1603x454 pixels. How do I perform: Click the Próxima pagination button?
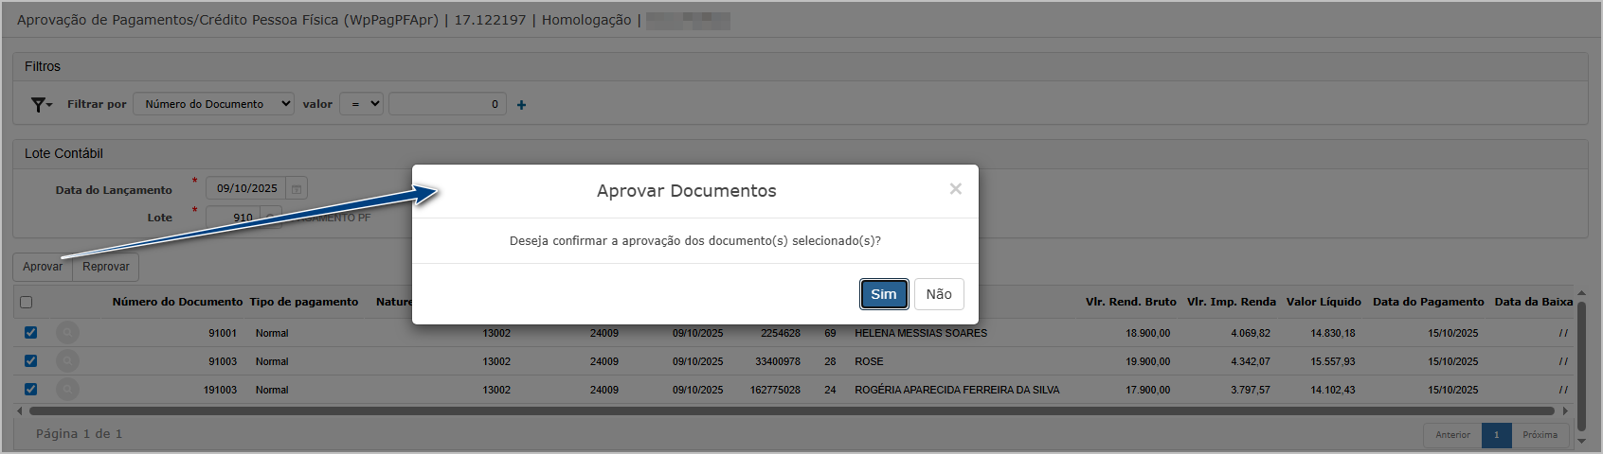pyautogui.click(x=1540, y=435)
